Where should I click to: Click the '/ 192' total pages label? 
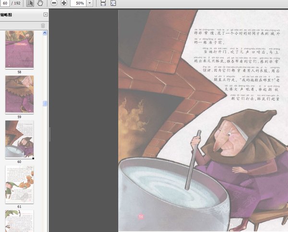(x=16, y=3)
